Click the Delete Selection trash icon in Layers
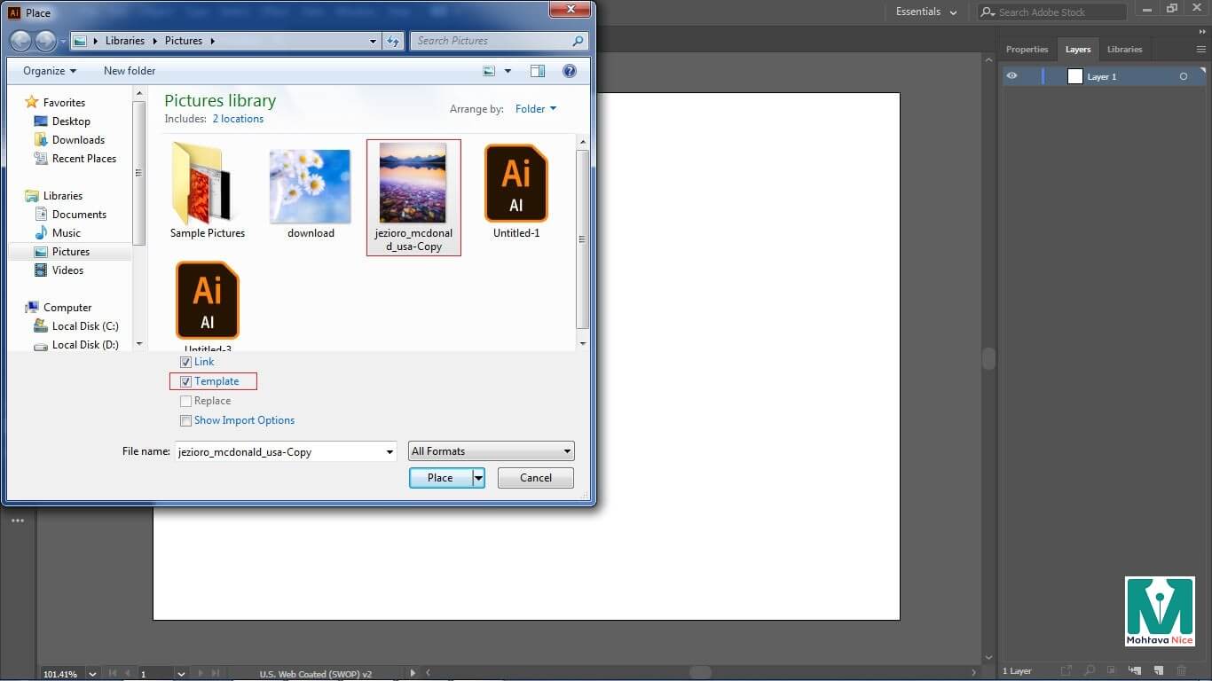 [1181, 670]
